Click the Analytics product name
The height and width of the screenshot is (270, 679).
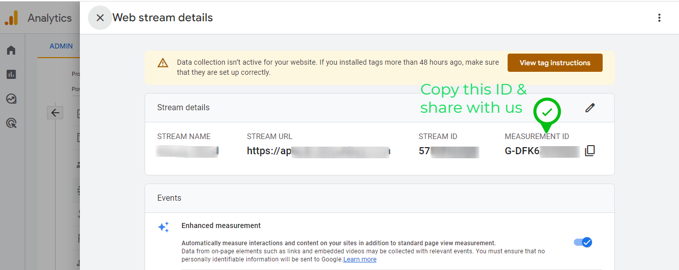click(x=50, y=18)
